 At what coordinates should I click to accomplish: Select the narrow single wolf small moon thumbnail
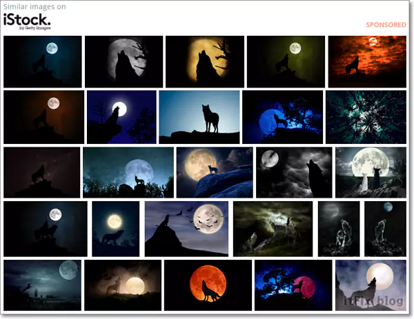click(x=385, y=229)
